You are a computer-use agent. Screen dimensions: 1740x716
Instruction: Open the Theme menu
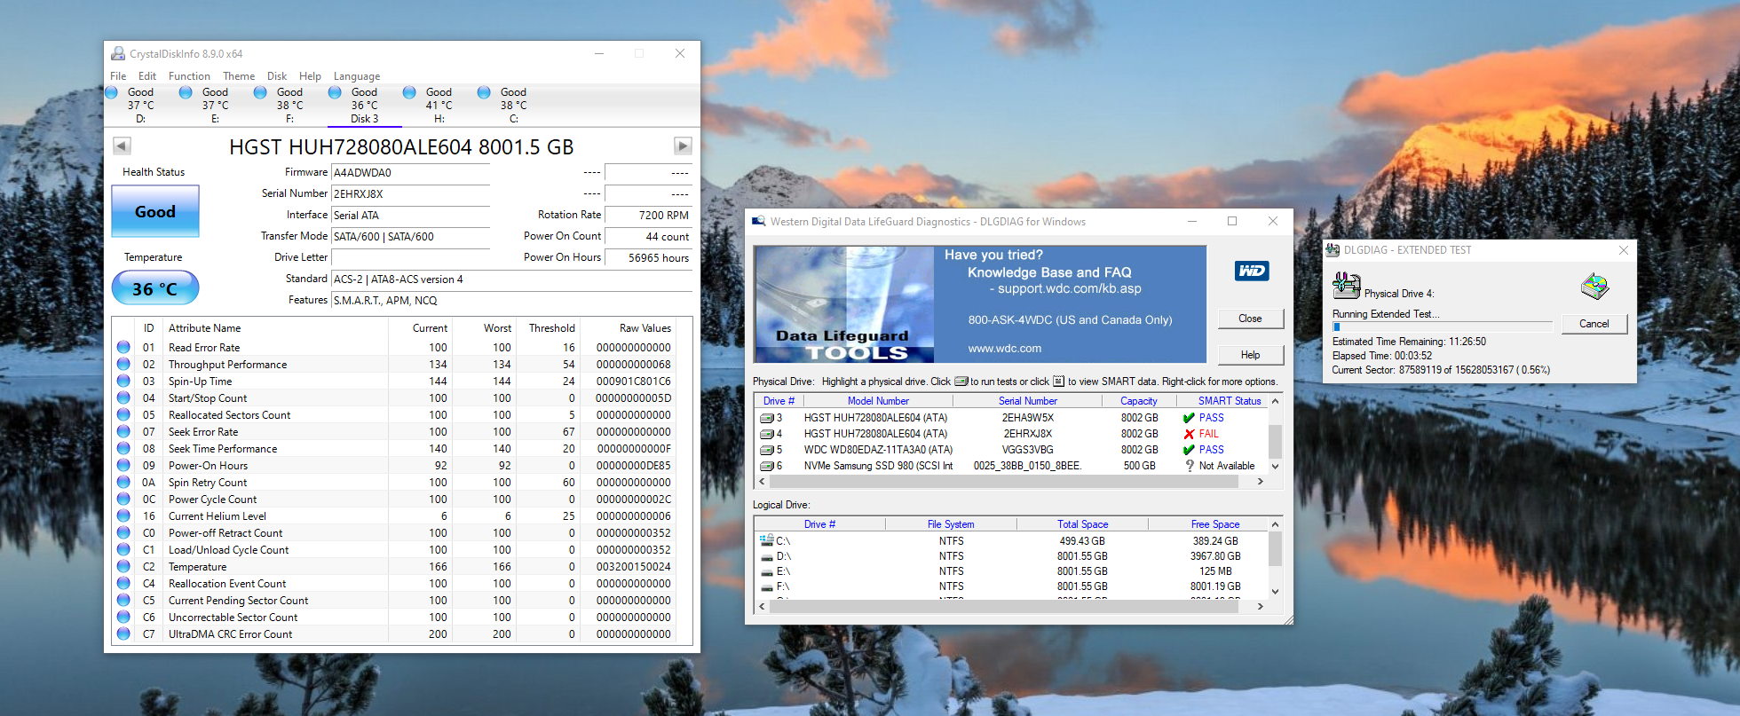(239, 76)
